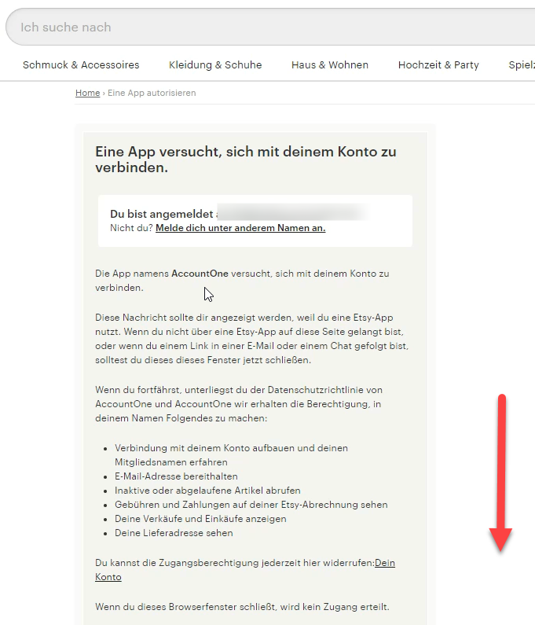Click the 'Du bist angemeldet' text
The image size is (535, 625).
(x=162, y=214)
